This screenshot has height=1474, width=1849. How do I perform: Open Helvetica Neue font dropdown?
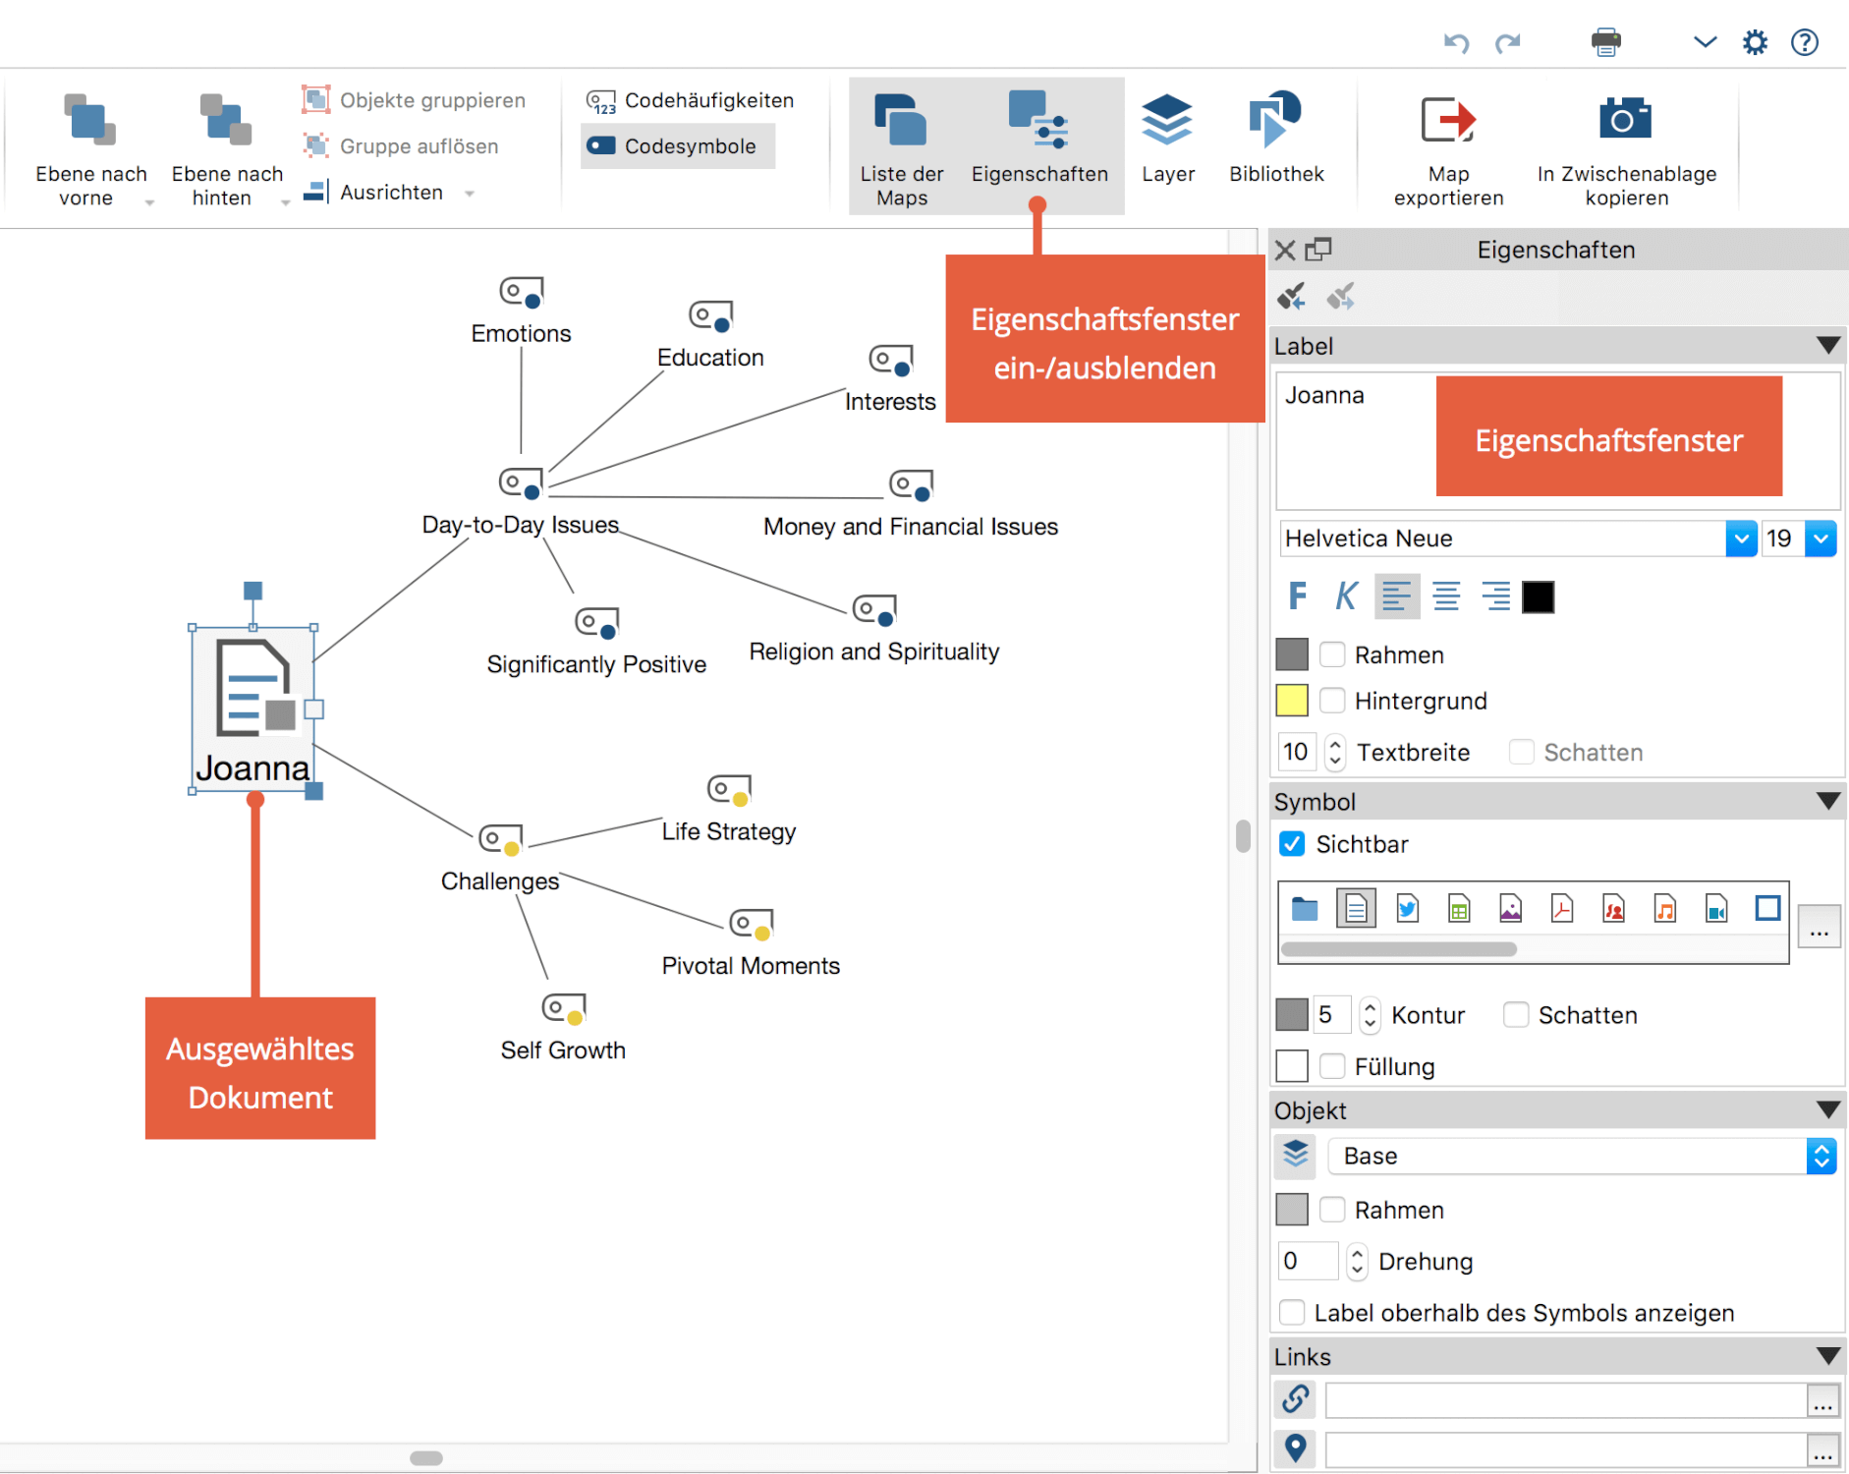(x=1741, y=539)
